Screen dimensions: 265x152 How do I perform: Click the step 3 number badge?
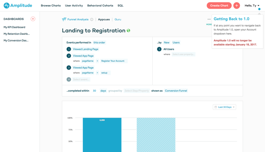tap(69, 68)
